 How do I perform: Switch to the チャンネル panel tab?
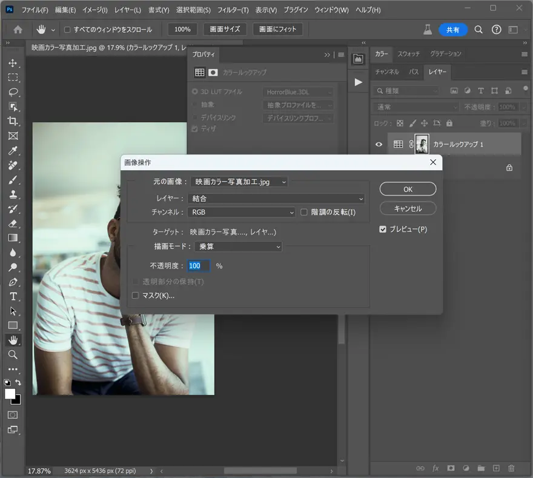387,72
